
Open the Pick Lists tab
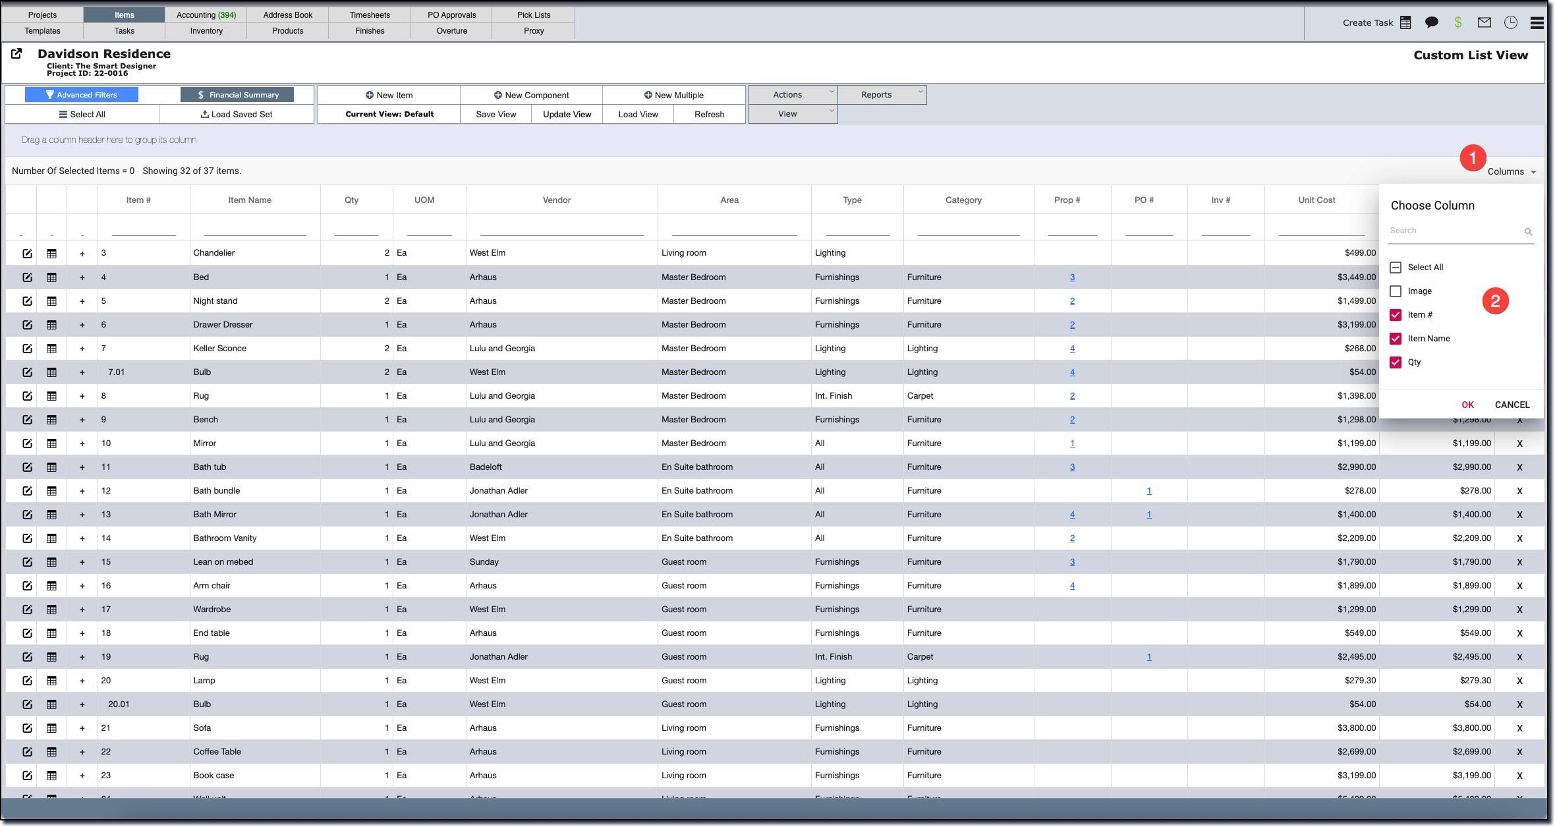(534, 14)
